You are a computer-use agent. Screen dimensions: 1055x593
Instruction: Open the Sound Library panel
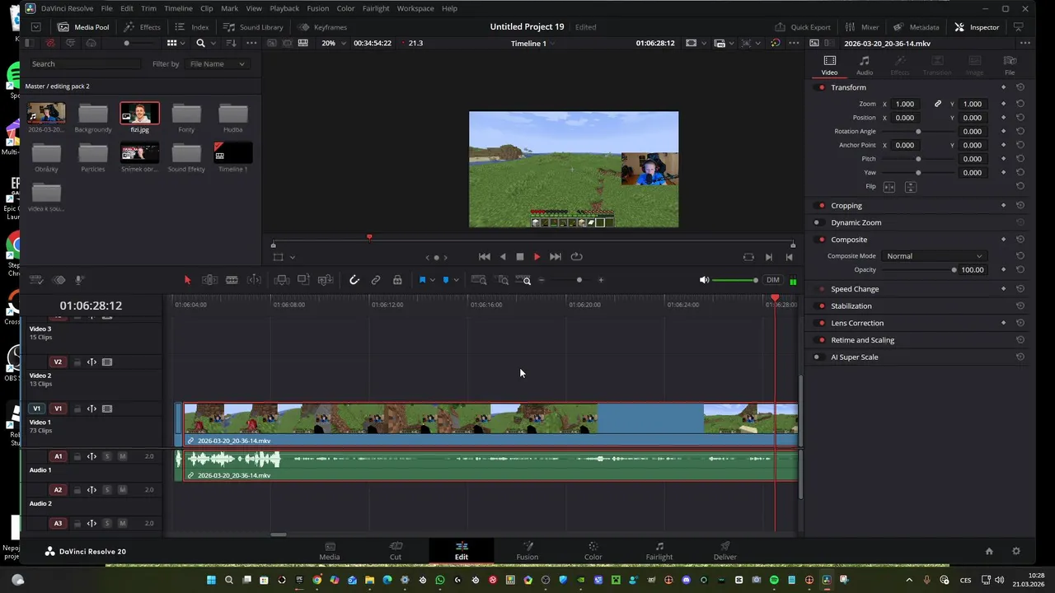(x=253, y=27)
